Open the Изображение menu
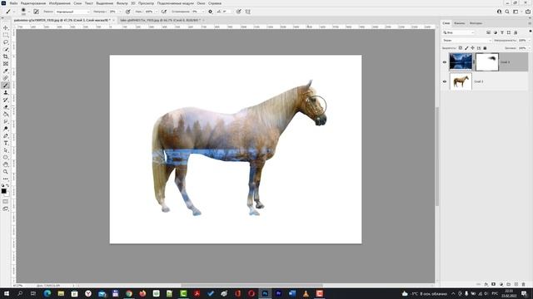Screen dimensions: 533x299 [59, 3]
